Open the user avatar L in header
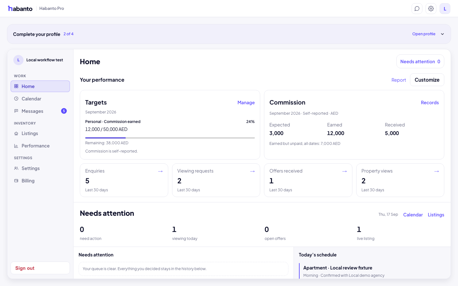The image size is (458, 286). 445,9
